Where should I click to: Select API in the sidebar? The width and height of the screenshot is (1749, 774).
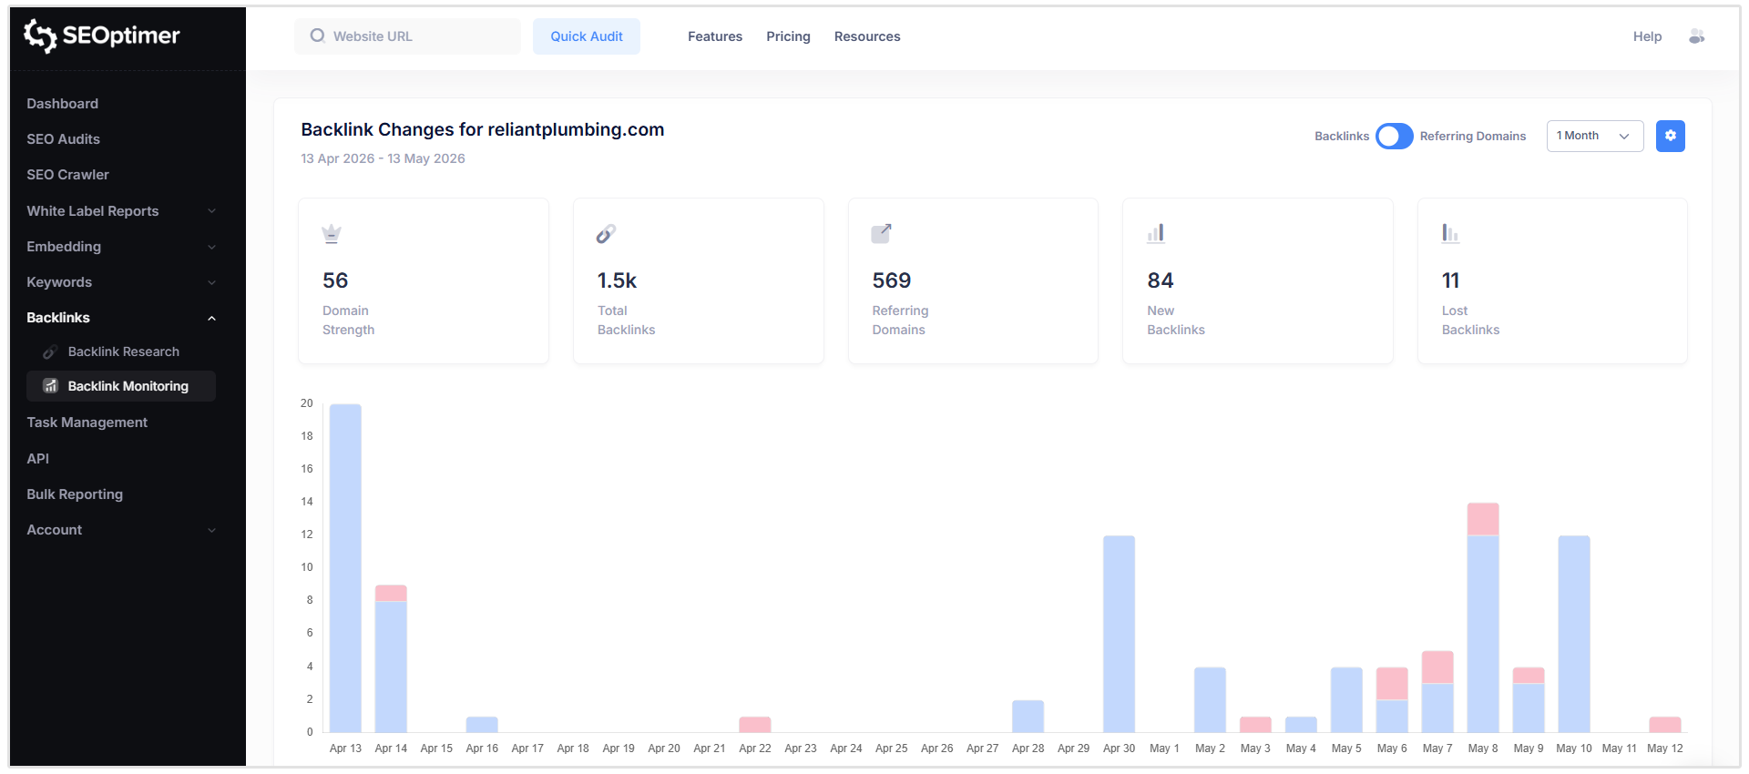(37, 459)
